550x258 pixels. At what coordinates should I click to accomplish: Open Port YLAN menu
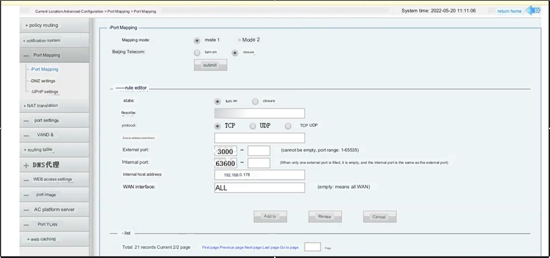(54, 224)
